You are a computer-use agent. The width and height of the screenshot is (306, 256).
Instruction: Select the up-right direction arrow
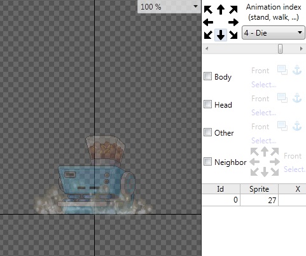pos(233,10)
